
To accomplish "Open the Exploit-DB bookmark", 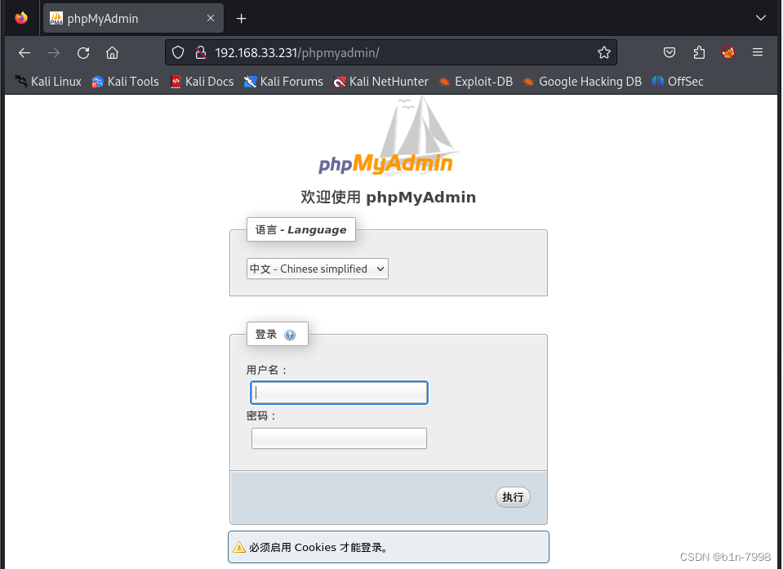I will tap(475, 82).
